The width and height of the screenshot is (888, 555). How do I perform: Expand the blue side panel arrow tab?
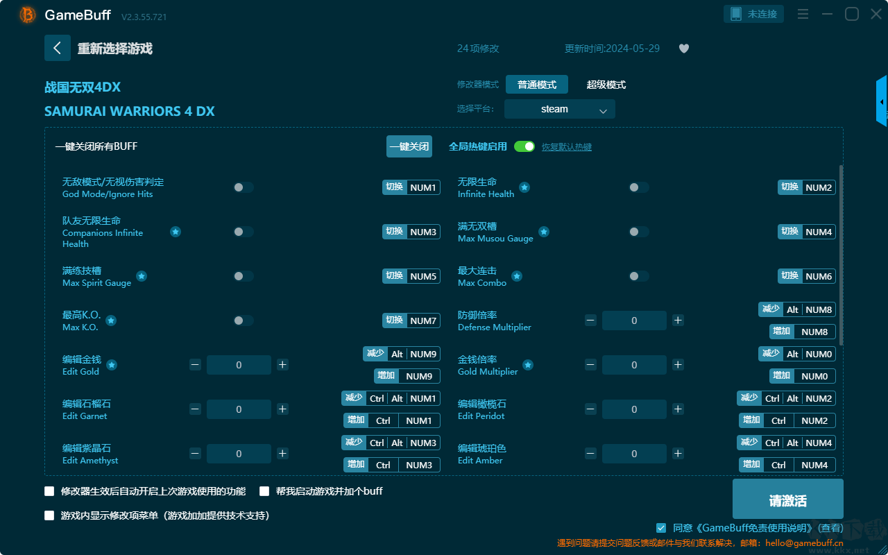coord(882,101)
